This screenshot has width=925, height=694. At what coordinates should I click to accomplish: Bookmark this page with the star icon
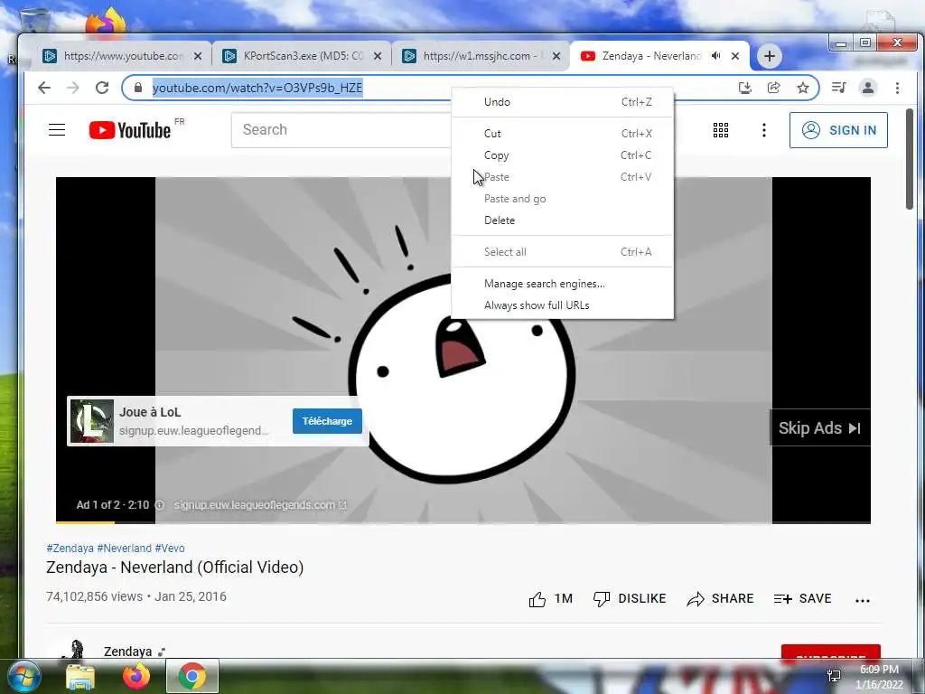tap(803, 88)
